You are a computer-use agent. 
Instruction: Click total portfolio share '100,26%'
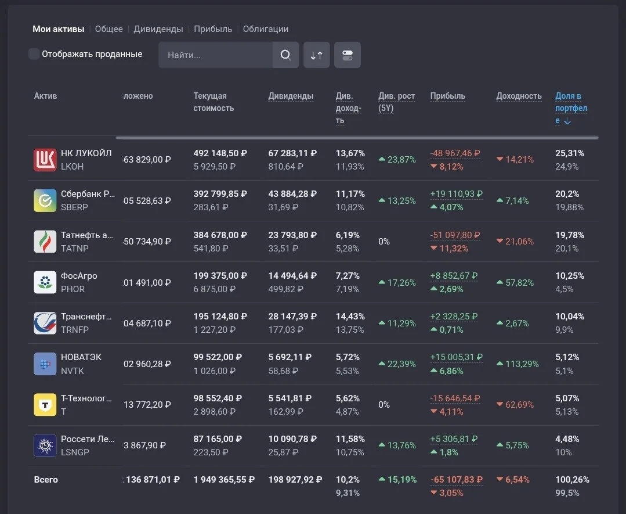(572, 480)
